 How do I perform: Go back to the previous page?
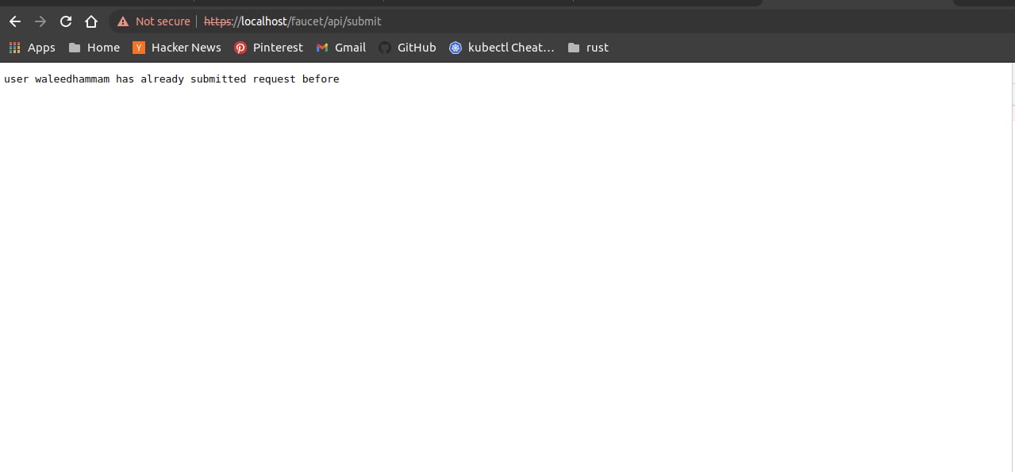point(14,21)
